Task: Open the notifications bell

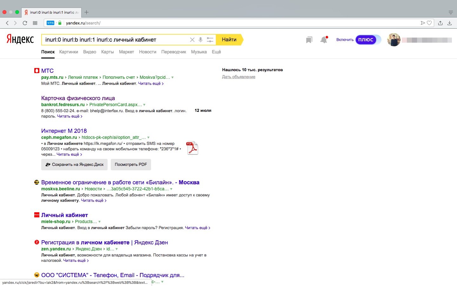Action: point(324,40)
